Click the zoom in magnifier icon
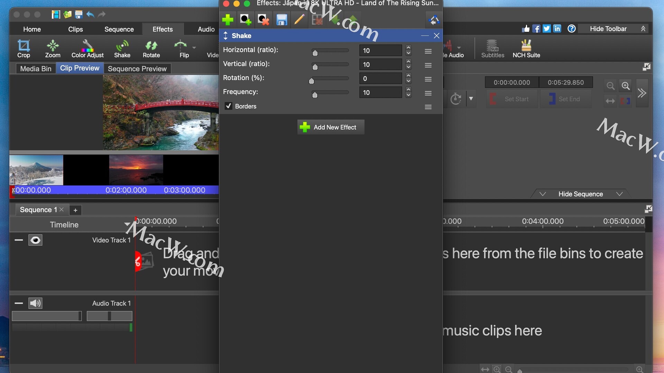The image size is (664, 373). 626,86
